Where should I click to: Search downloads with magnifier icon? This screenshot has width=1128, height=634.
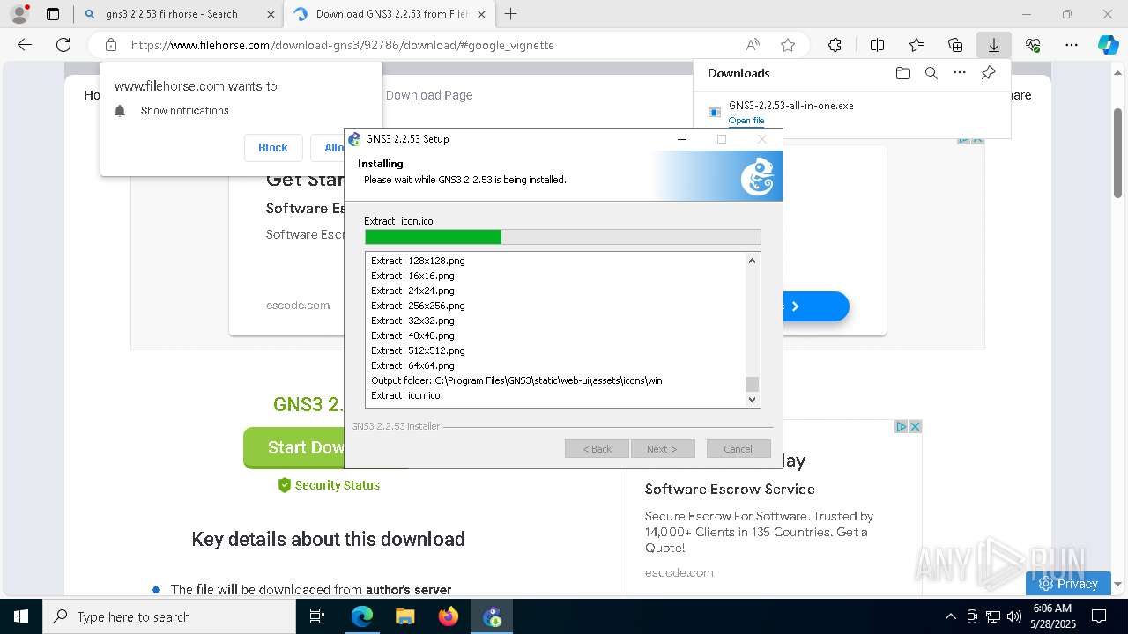coord(931,73)
